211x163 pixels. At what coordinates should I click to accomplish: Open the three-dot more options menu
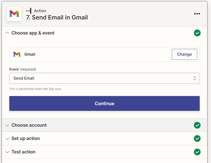point(197,14)
